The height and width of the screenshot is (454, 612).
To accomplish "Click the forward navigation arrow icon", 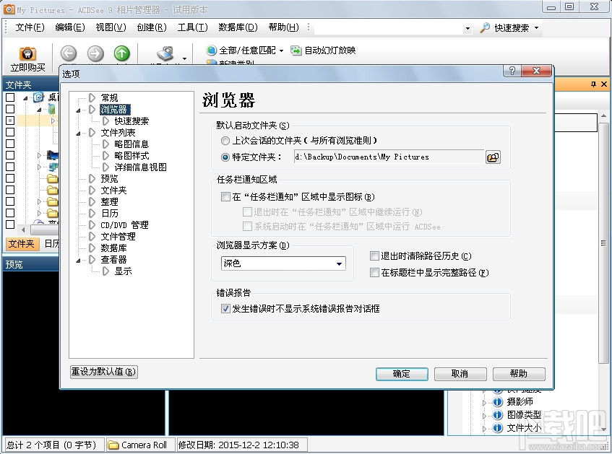I will [95, 52].
